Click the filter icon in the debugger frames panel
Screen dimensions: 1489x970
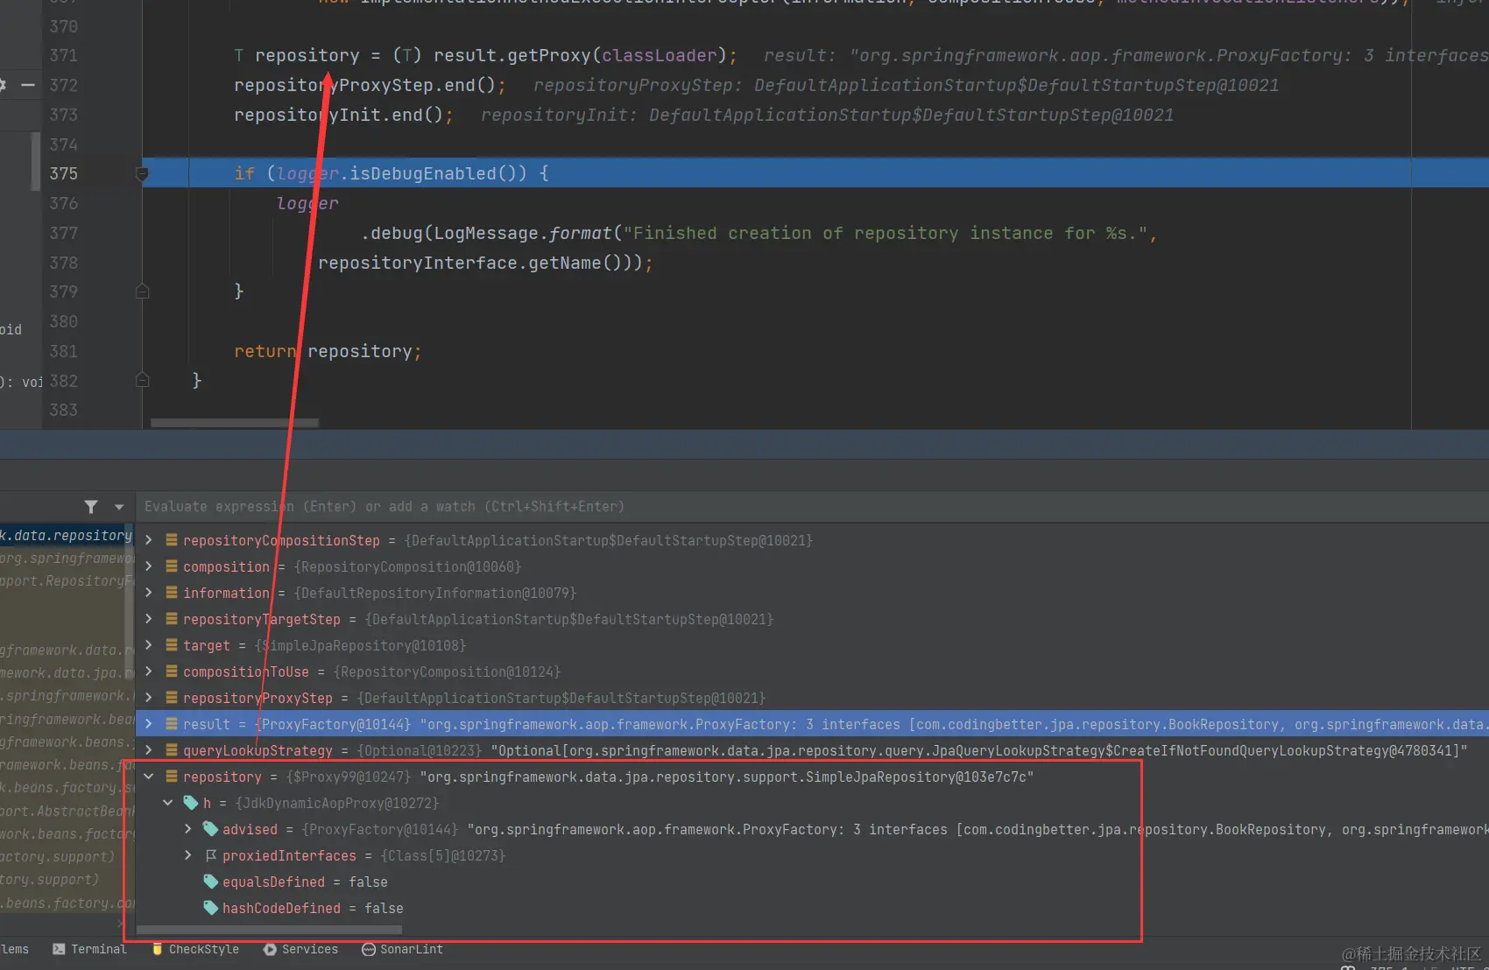click(x=91, y=507)
